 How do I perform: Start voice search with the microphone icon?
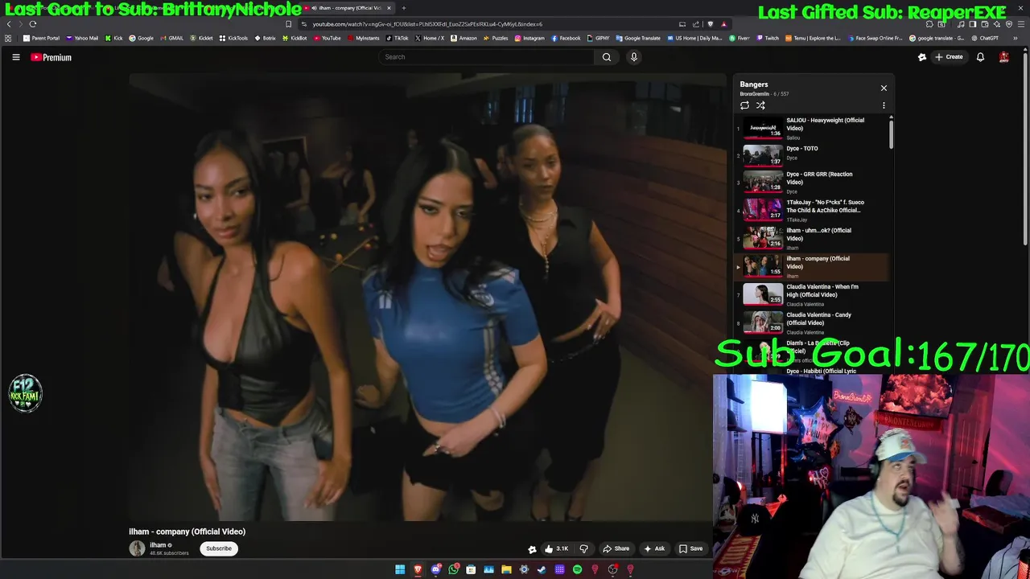click(x=634, y=57)
